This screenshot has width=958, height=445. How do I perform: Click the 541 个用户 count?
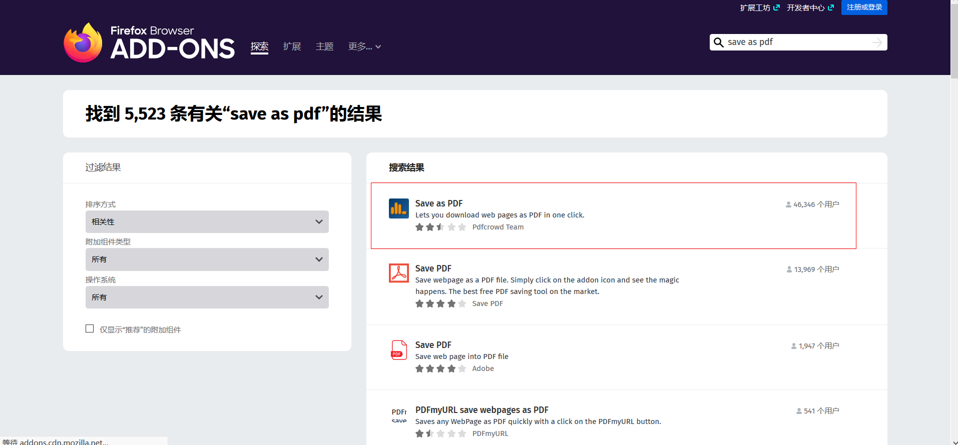[821, 411]
